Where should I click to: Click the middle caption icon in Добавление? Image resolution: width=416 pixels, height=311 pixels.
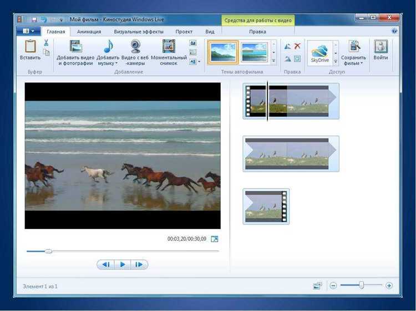193,52
